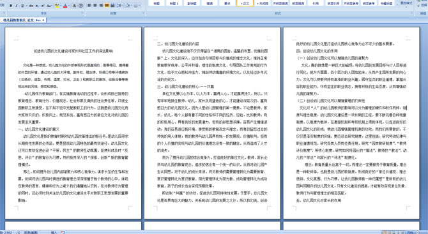Click the 70% zoom level
The height and width of the screenshot is (234, 428).
410,233
